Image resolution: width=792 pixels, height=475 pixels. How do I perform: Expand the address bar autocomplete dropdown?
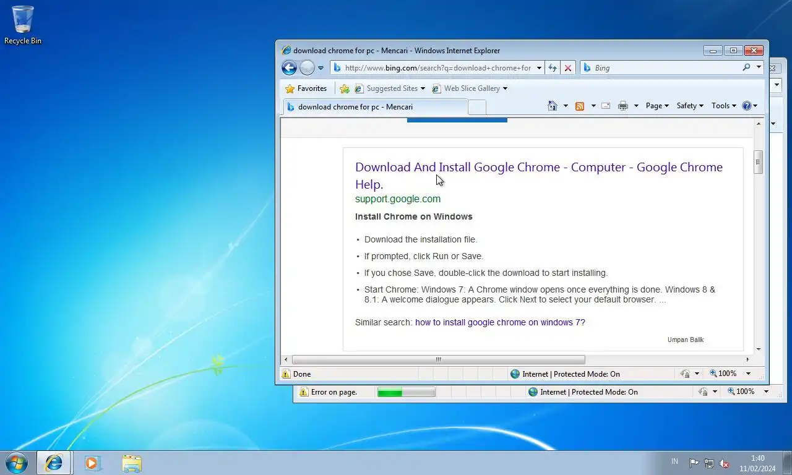pyautogui.click(x=540, y=68)
